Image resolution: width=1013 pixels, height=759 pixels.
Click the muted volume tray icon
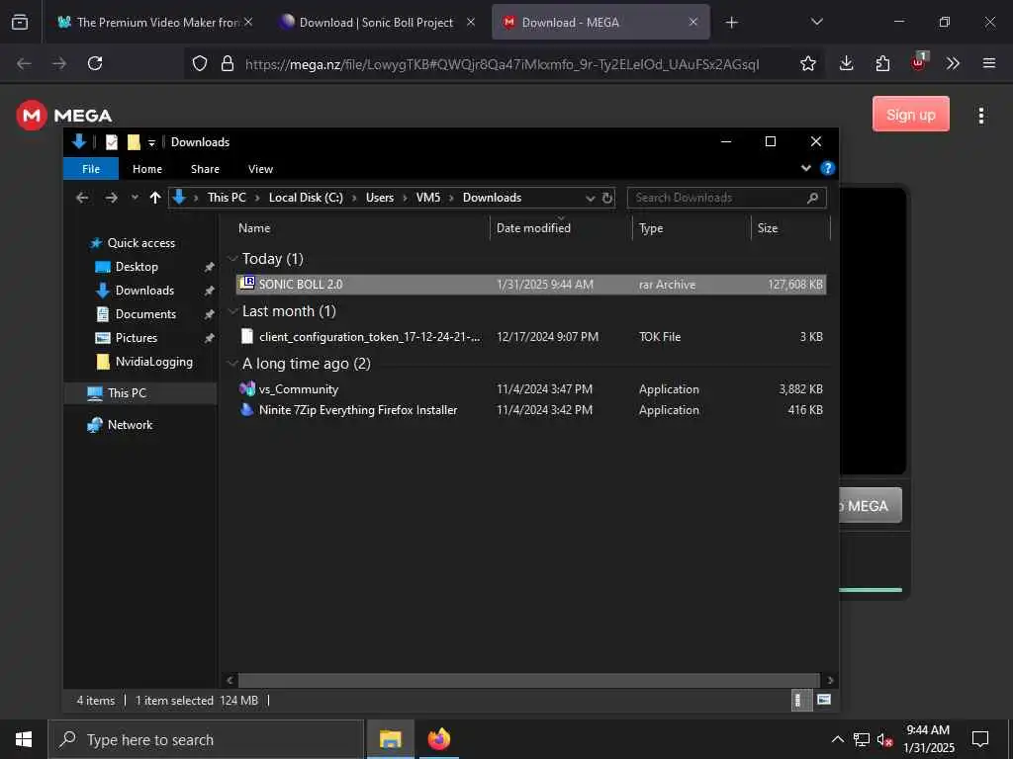(885, 739)
